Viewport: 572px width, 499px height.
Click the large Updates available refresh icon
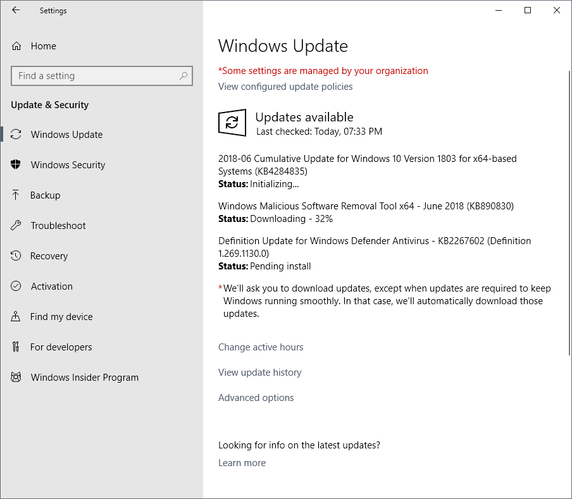(232, 123)
